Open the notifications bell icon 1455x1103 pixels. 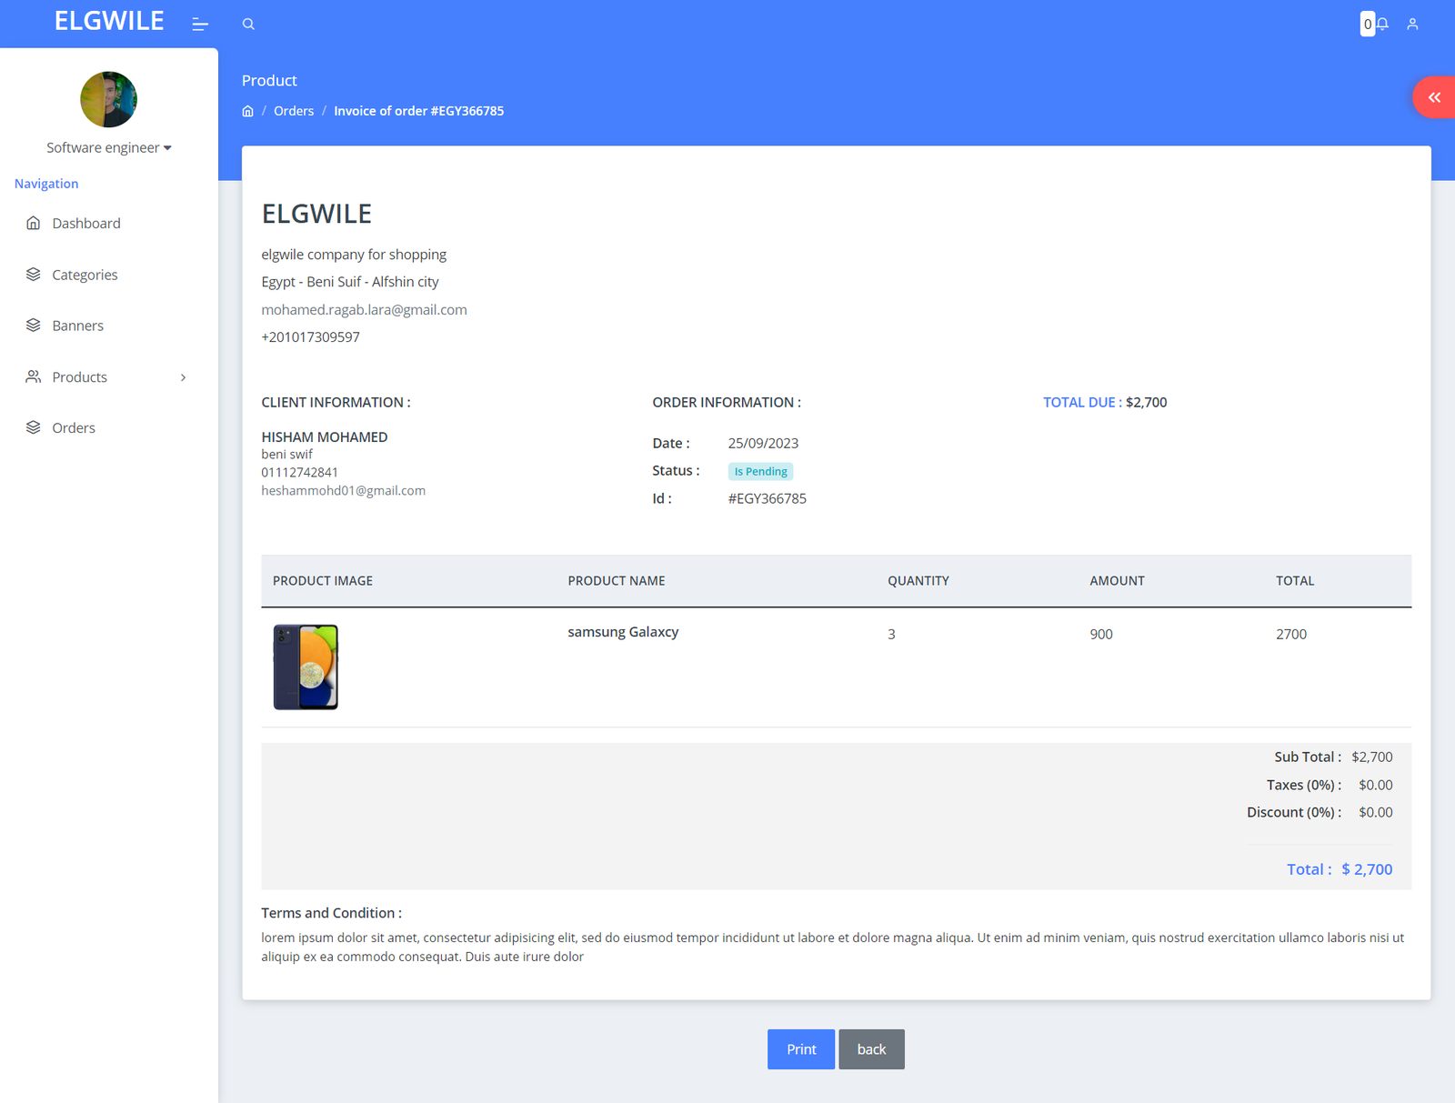pyautogui.click(x=1382, y=25)
